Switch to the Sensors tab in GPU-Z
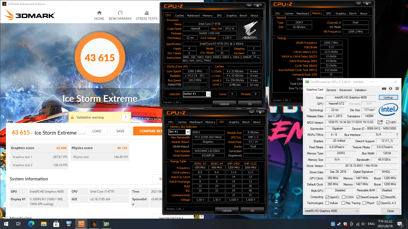The image size is (408, 229). [x=331, y=90]
